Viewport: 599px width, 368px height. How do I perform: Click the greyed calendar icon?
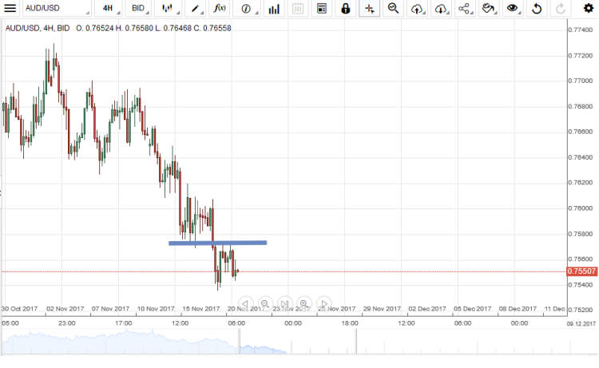coord(298,8)
